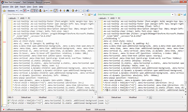The image size is (188, 112).
Task: Click the ear-shaped toolbar icon
Action: tap(73, 11)
